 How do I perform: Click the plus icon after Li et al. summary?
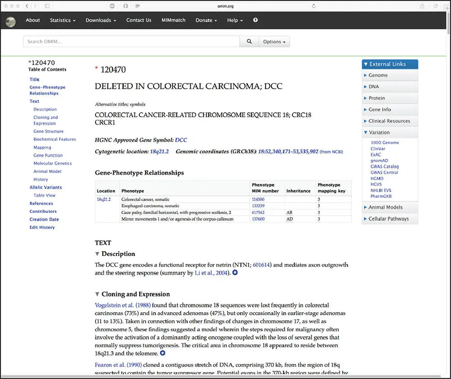pos(235,273)
